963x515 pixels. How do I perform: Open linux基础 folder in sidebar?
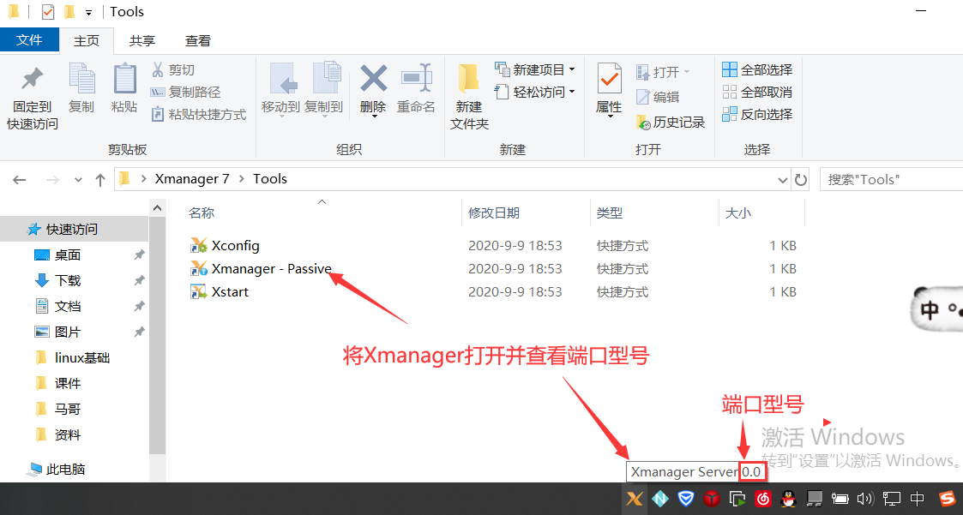tap(73, 358)
